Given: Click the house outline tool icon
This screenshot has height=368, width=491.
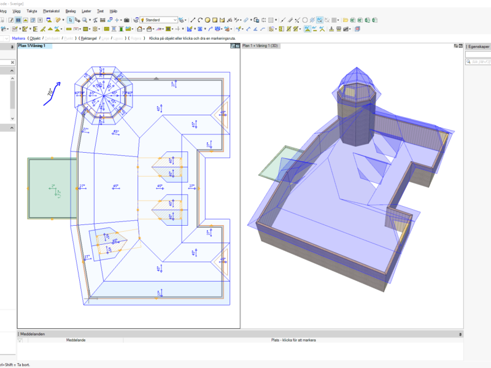Looking at the screenshot, I should click(x=139, y=29).
